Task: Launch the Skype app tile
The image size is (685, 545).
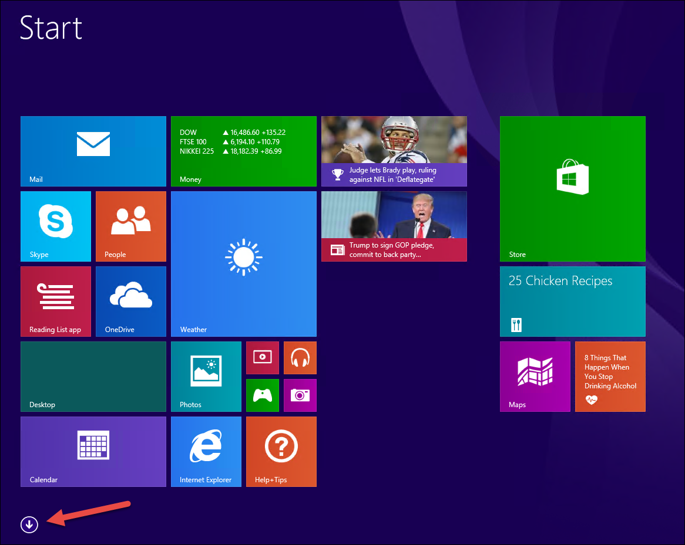Action: 56,226
